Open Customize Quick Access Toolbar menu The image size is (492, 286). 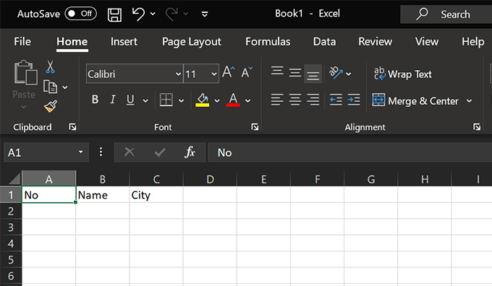[205, 14]
